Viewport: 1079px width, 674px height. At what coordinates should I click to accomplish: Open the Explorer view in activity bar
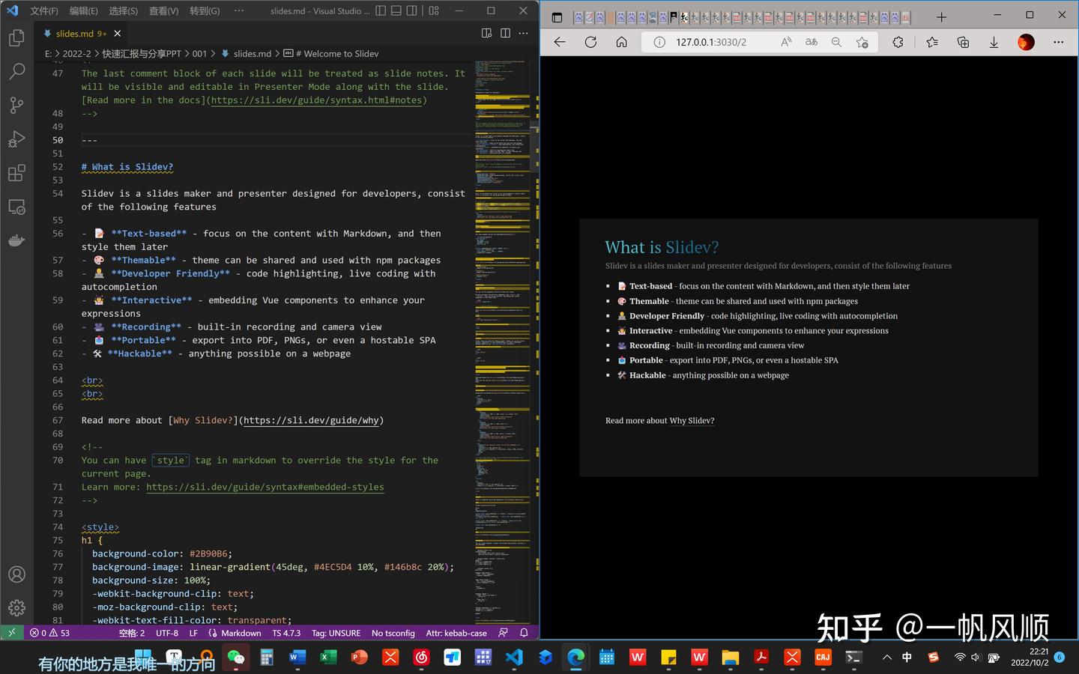[16, 37]
